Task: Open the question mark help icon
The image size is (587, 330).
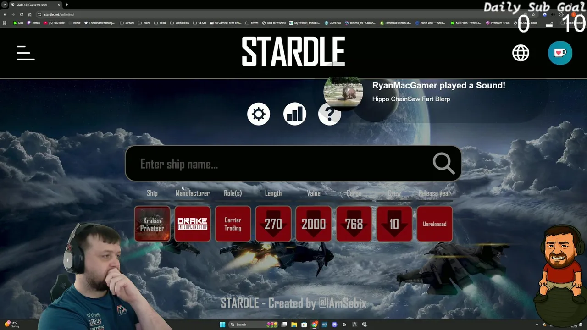Action: [330, 114]
